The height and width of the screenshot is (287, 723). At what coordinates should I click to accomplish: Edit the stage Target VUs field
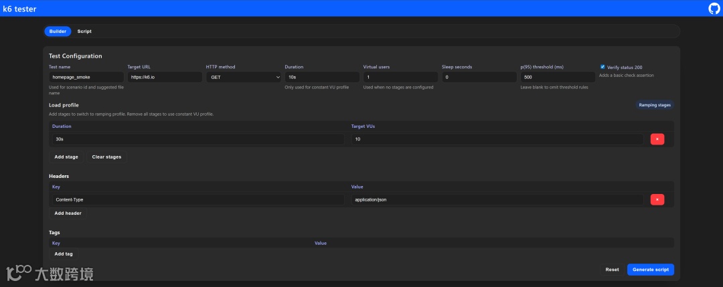(497, 139)
